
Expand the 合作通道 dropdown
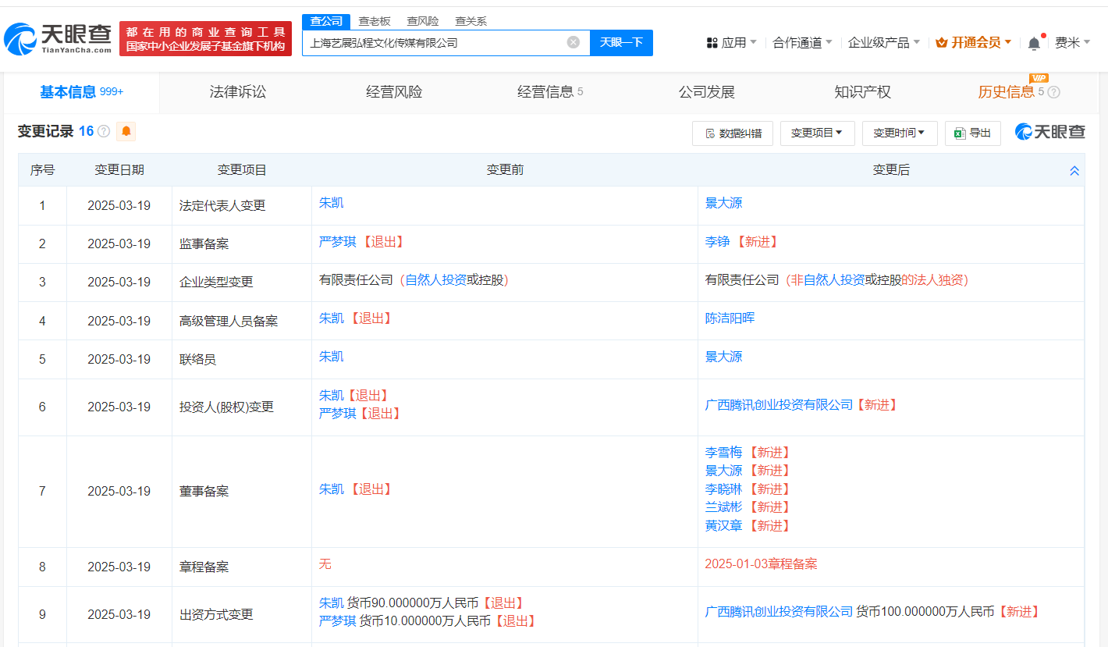tap(802, 42)
